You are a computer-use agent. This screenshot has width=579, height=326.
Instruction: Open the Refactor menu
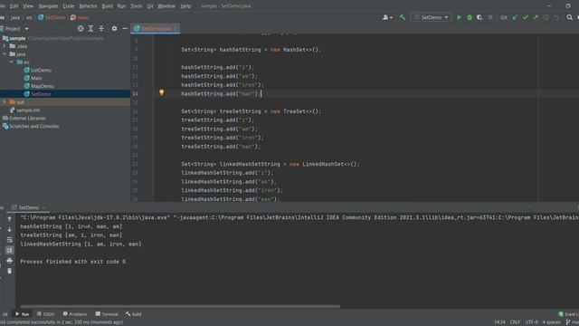point(89,6)
